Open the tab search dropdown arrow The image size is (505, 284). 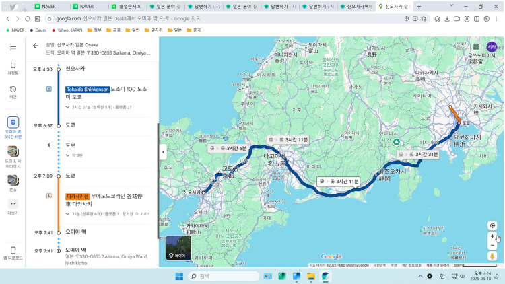click(452, 5)
